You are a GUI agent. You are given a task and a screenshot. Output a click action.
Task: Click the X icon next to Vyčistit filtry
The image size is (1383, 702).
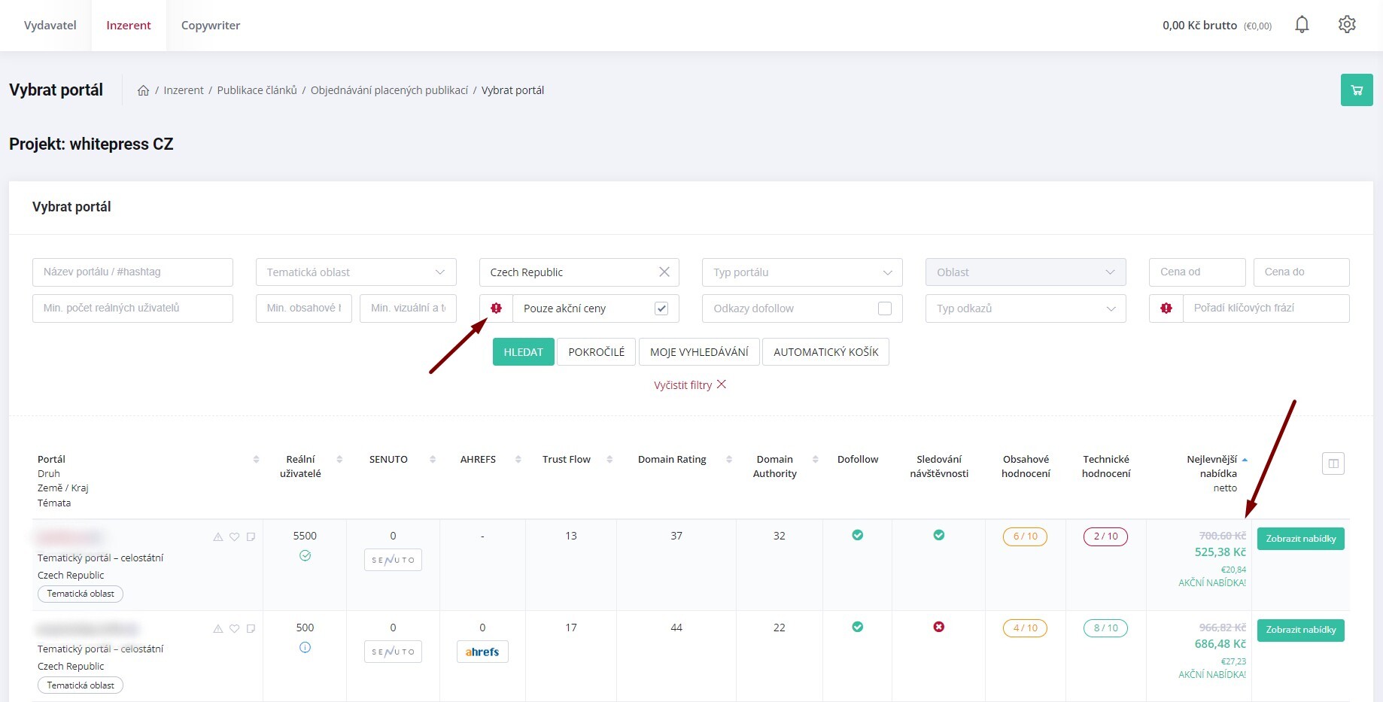pos(722,384)
